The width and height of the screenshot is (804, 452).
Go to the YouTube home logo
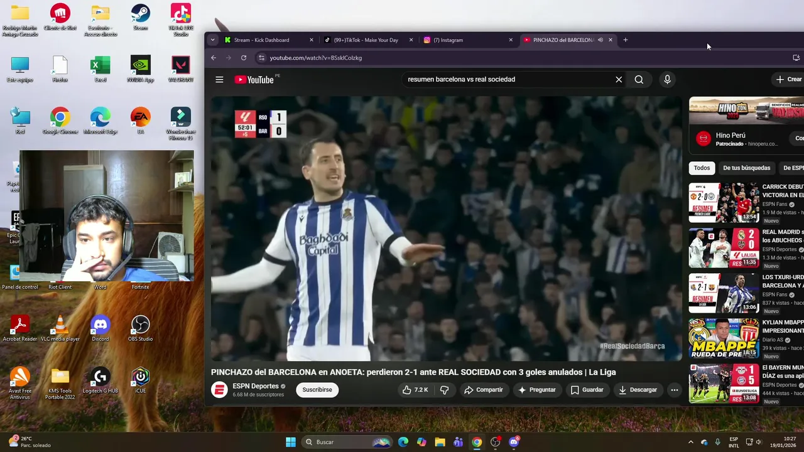[x=254, y=80]
